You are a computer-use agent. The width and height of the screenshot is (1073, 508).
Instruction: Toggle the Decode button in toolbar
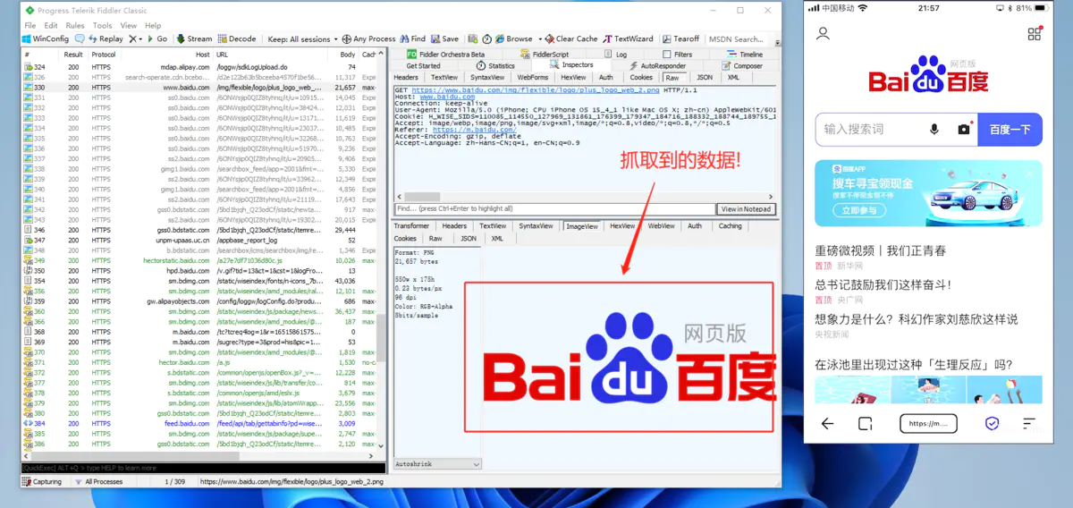pyautogui.click(x=237, y=39)
